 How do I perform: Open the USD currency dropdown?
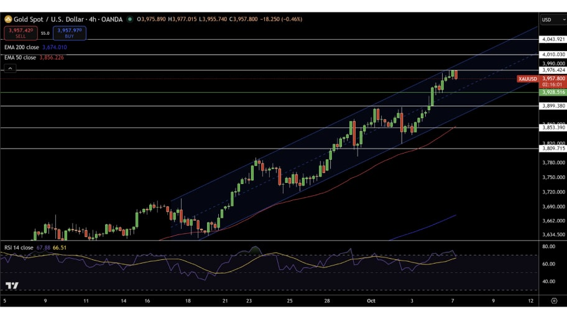(x=553, y=19)
